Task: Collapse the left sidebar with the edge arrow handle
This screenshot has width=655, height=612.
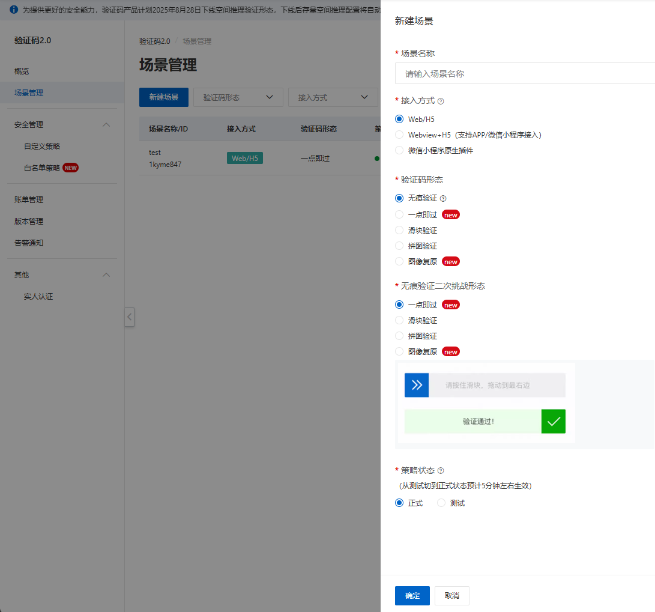Action: coord(129,317)
